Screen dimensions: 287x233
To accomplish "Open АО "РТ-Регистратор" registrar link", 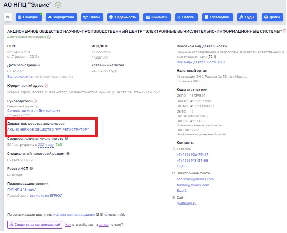I will (x=48, y=129).
